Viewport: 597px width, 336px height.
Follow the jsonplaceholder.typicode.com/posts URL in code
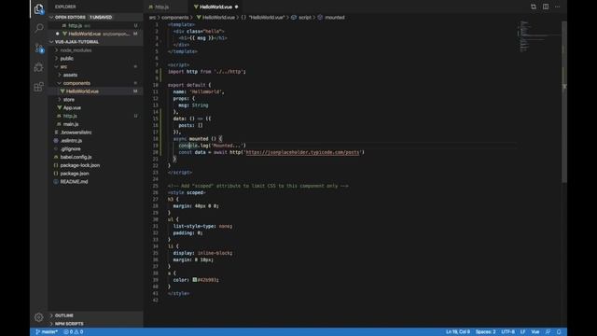point(302,152)
